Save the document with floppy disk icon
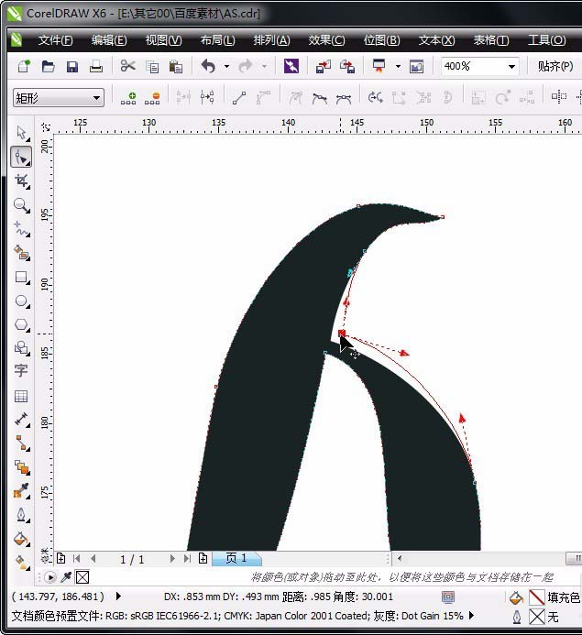The image size is (582, 635). (71, 66)
